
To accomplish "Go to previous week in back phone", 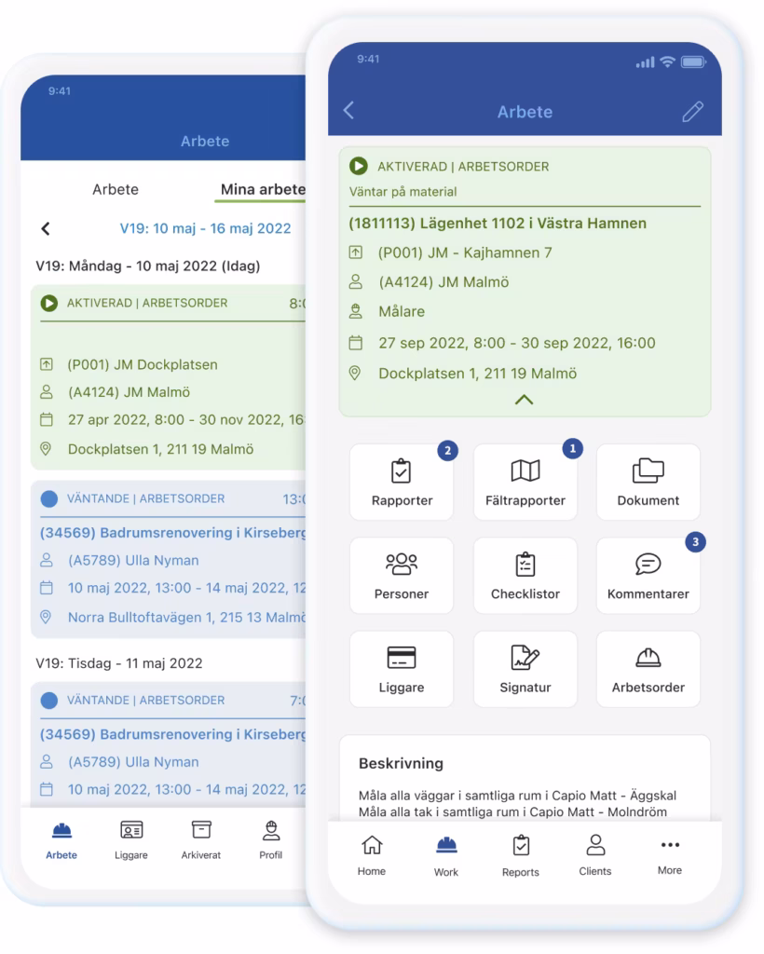I will 46,229.
